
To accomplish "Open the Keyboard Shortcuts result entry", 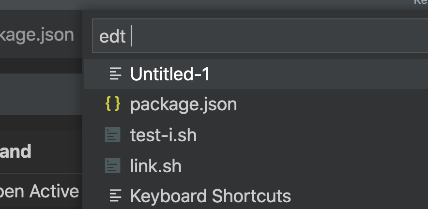I will 211,196.
